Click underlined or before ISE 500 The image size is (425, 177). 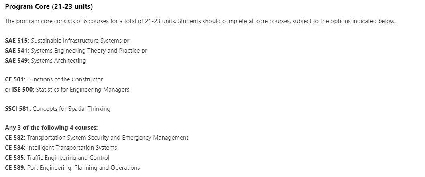(x=8, y=90)
